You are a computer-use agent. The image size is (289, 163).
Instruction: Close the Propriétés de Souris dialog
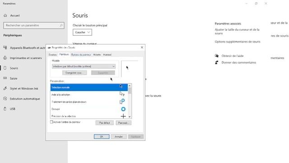[142, 48]
